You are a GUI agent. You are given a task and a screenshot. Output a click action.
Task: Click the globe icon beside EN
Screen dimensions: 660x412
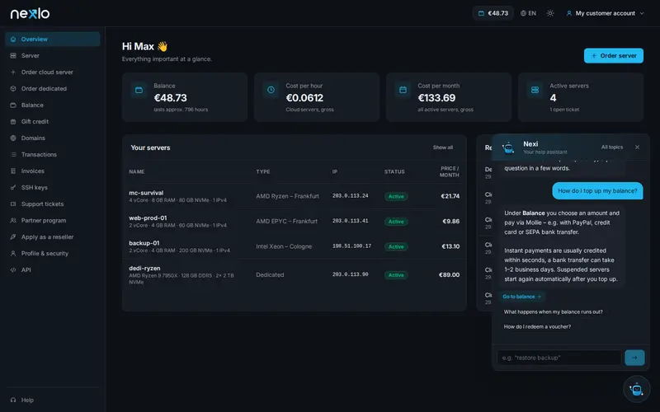(523, 13)
